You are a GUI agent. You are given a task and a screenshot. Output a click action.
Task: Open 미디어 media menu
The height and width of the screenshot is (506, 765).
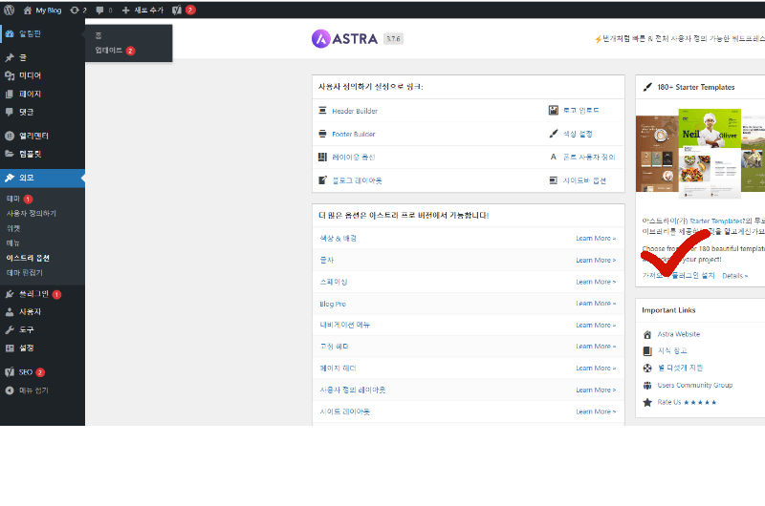click(42, 75)
